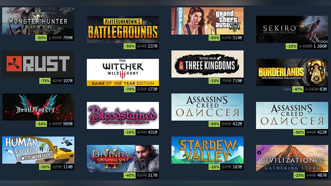Click the -75% discount tag under Rust
331x186 pixels.
[x=45, y=81]
